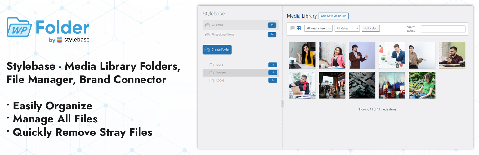Select the All Items row

pyautogui.click(x=240, y=25)
